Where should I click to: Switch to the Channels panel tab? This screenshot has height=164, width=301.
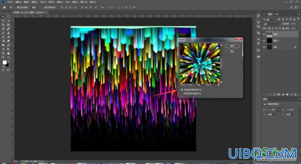pos(277,14)
